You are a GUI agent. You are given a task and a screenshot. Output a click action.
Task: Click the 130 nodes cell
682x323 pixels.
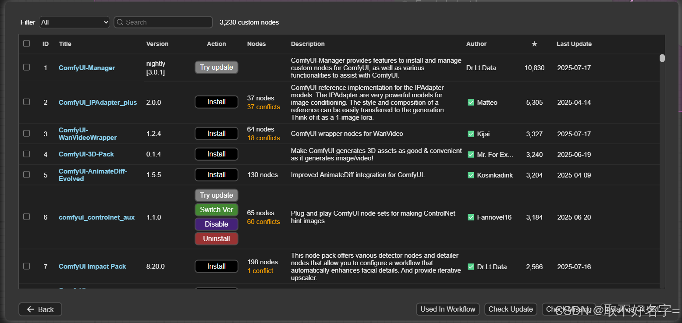[x=263, y=175]
